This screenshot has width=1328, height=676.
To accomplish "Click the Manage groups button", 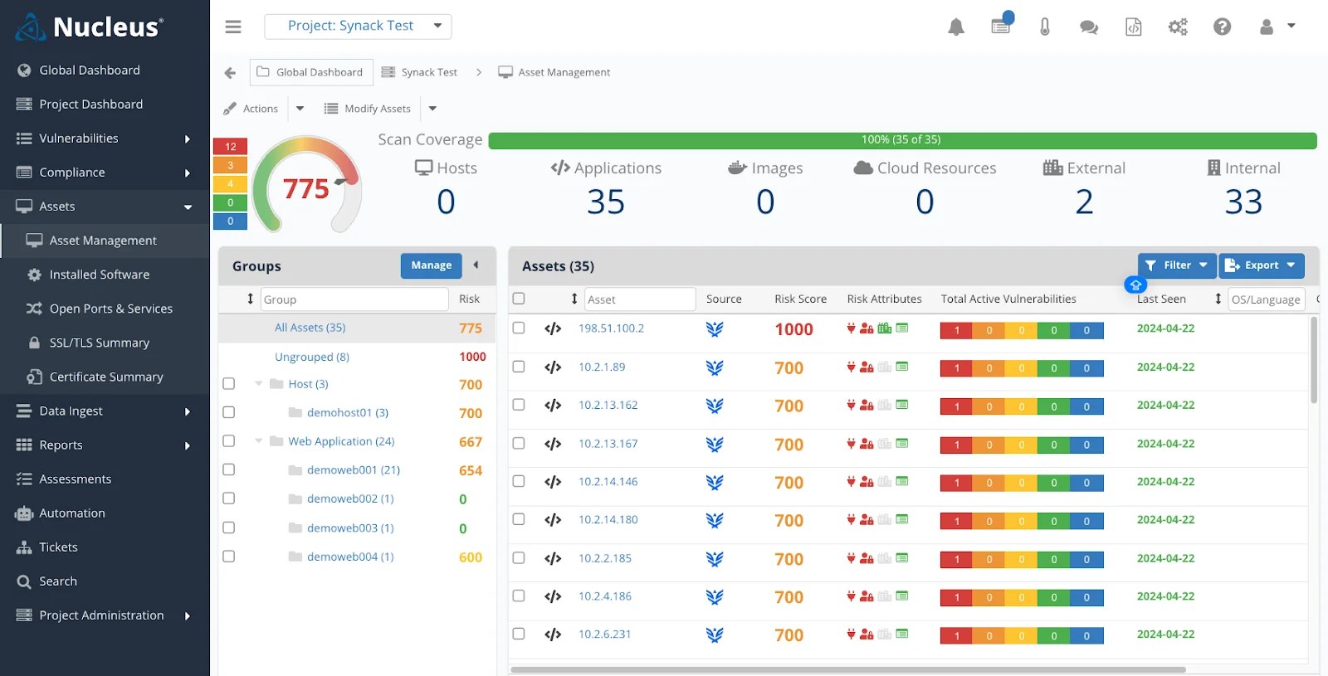I will (432, 265).
